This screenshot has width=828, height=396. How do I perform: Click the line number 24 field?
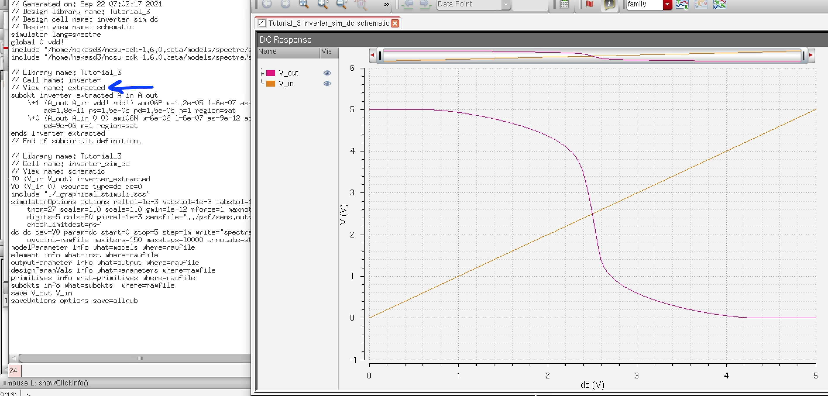[x=14, y=370]
